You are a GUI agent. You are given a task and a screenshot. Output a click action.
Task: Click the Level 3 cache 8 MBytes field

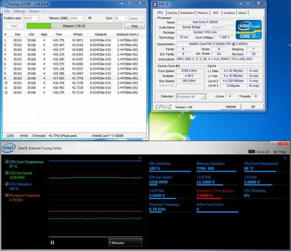coord(233,86)
